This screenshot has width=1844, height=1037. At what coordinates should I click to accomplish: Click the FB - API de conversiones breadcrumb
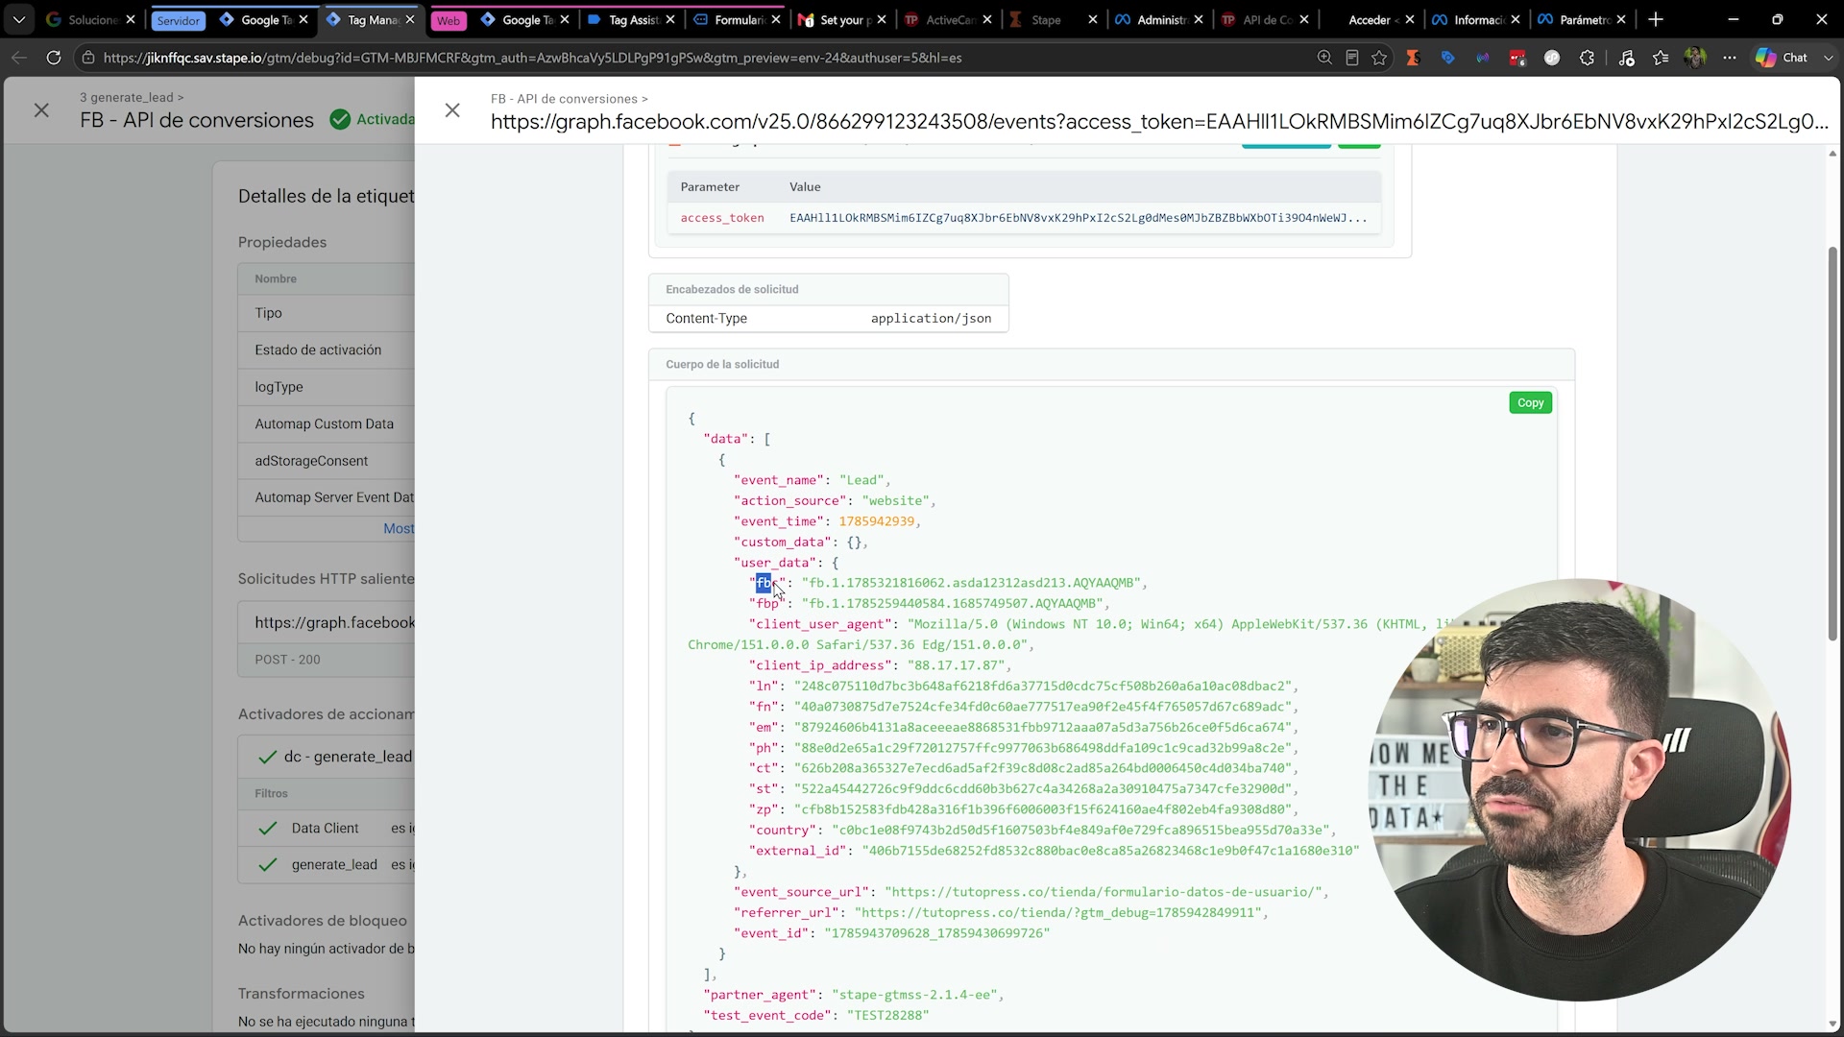[x=564, y=99]
